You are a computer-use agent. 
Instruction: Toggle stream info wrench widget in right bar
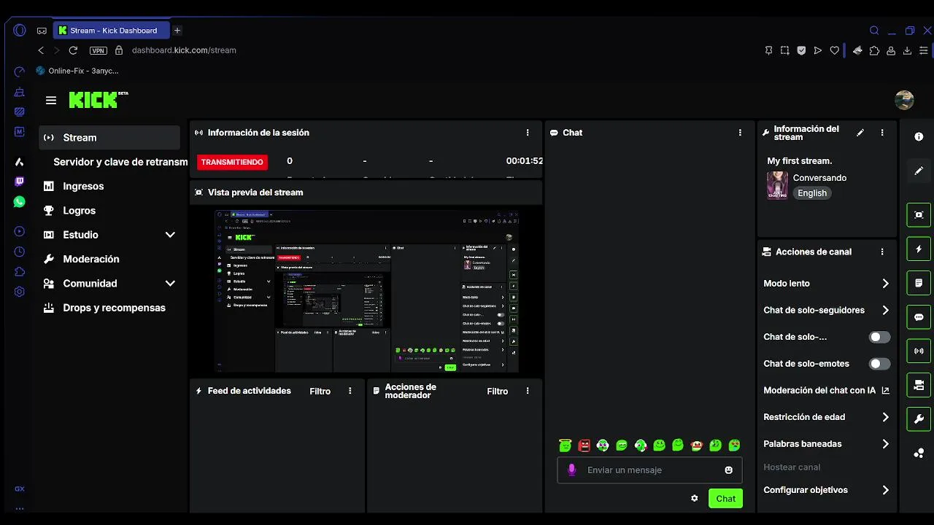tap(919, 419)
